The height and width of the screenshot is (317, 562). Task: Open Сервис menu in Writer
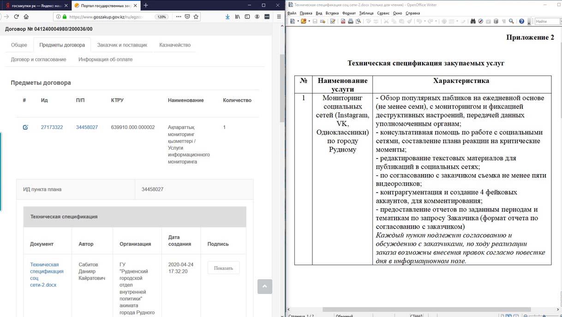click(383, 13)
